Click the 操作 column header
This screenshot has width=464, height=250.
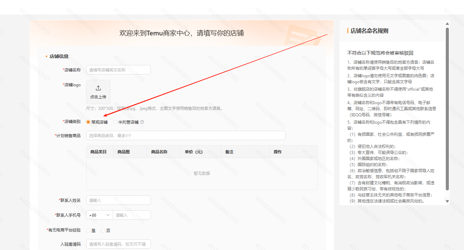pyautogui.click(x=278, y=152)
